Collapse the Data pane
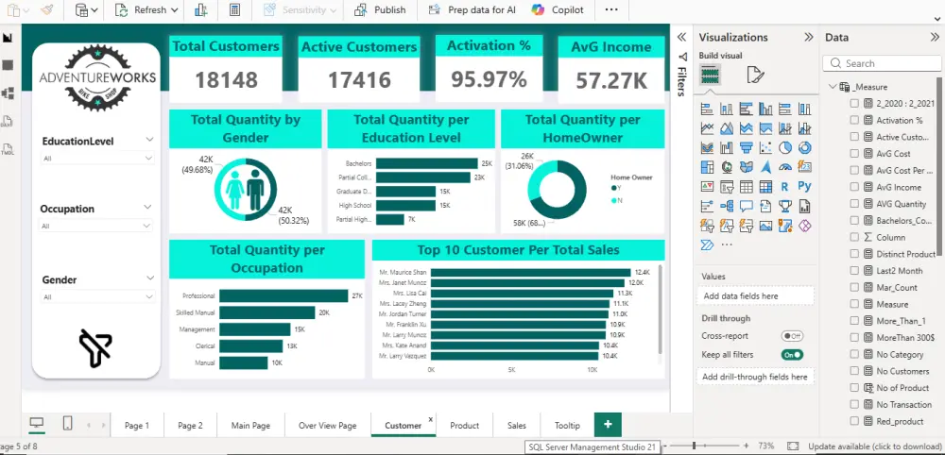The image size is (945, 455). point(935,38)
